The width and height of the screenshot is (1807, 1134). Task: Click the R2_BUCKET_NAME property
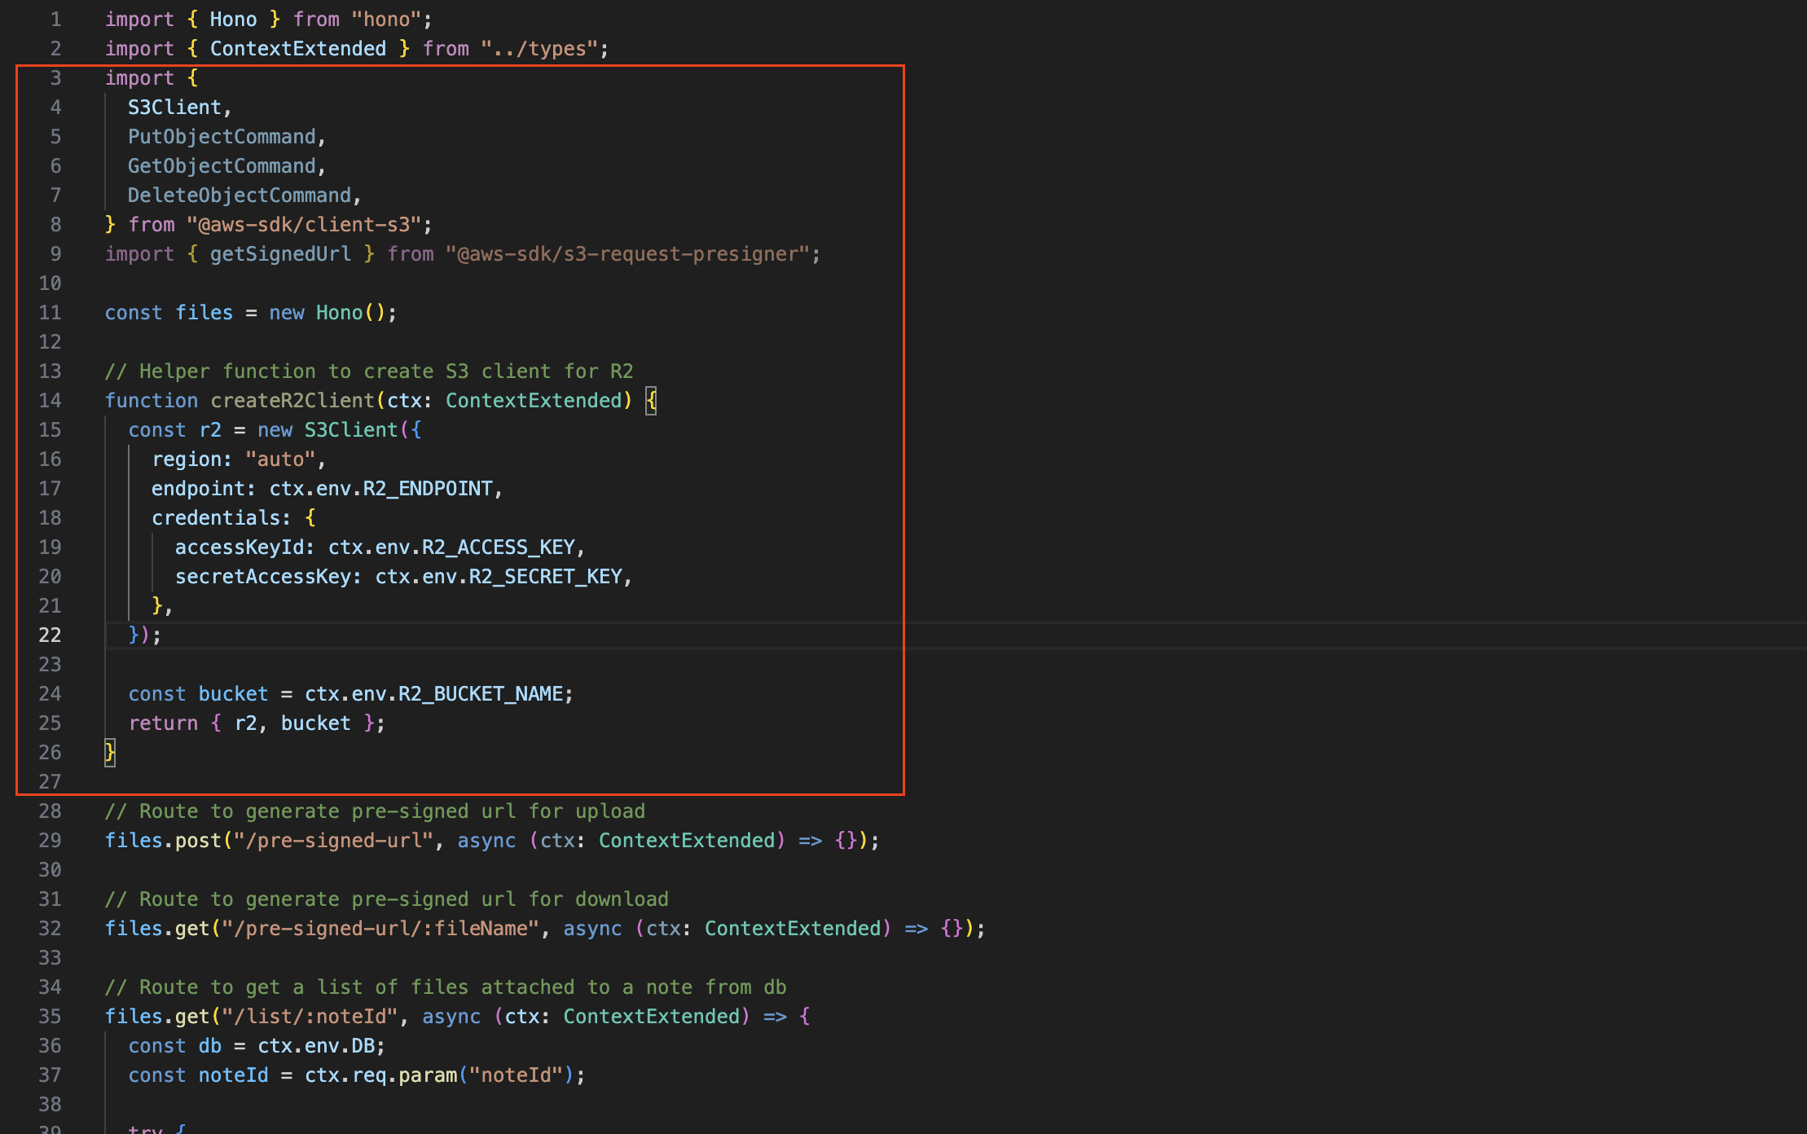click(x=481, y=694)
